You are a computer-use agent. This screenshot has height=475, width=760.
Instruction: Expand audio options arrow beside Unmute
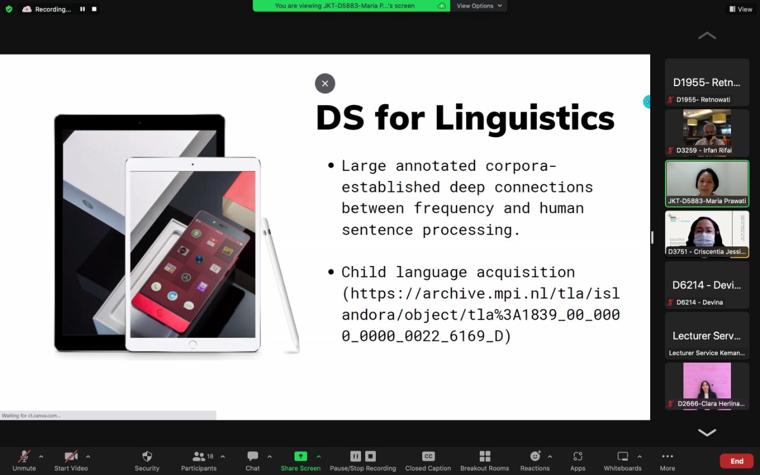[41, 457]
